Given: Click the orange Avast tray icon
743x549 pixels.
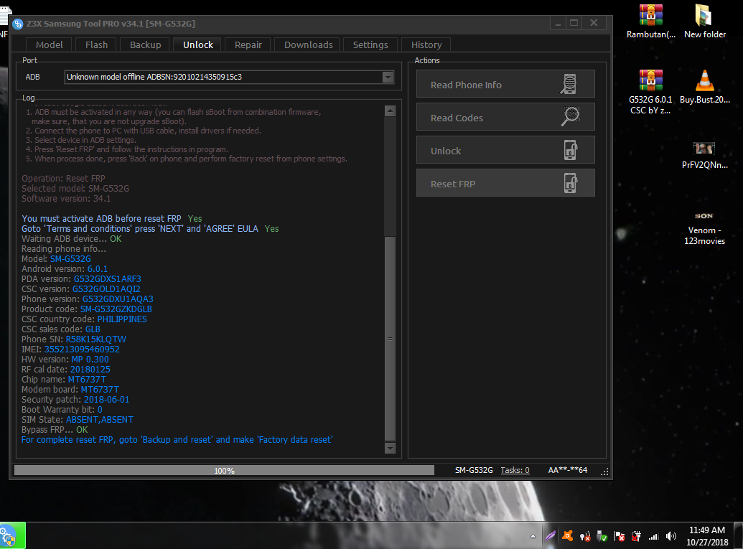Looking at the screenshot, I should (x=567, y=536).
